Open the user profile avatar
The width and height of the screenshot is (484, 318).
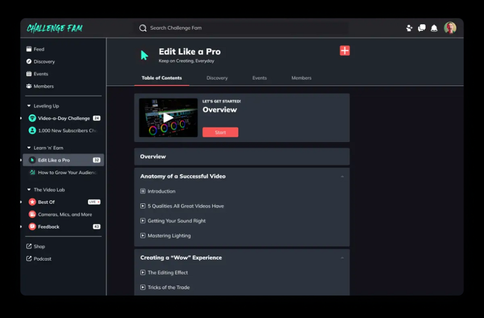click(x=450, y=28)
